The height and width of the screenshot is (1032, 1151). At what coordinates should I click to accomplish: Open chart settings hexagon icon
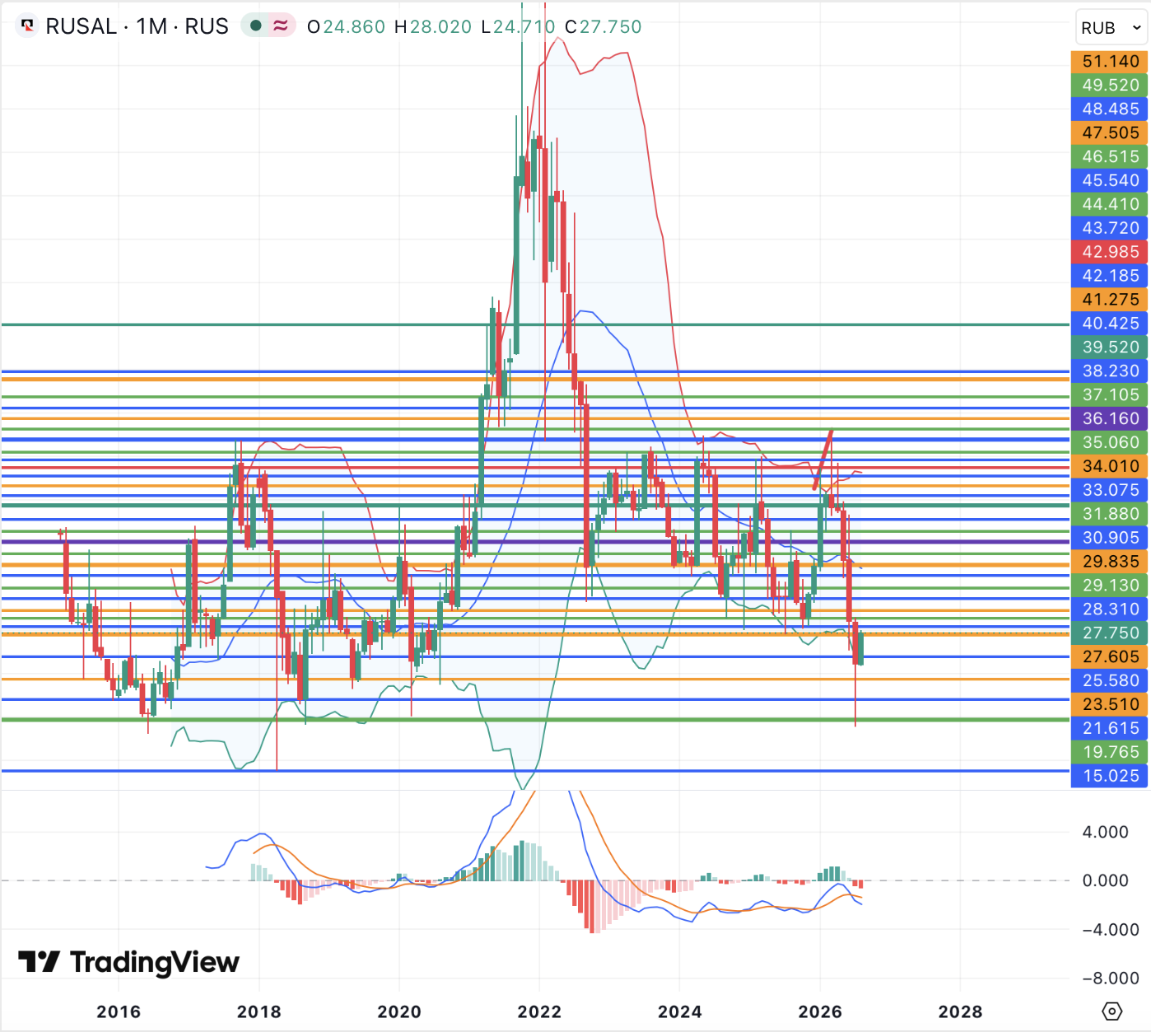(1111, 1011)
